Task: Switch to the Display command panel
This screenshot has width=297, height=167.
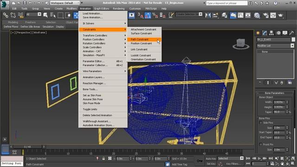Action: [x=285, y=33]
